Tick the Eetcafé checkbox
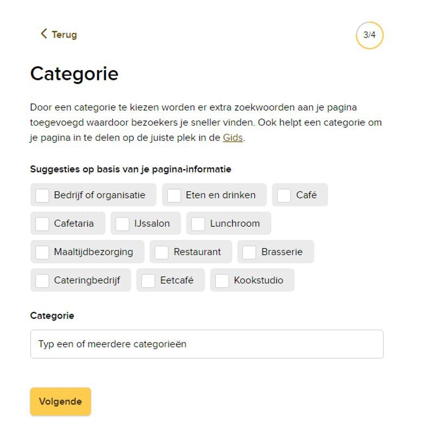Image resolution: width=444 pixels, height=435 pixels. point(148,281)
